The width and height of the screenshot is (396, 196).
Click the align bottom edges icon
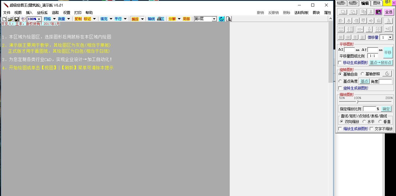[x=378, y=21]
